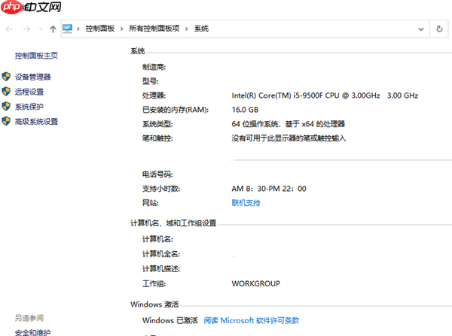
Task: Open 阅读 Microsoft 软件许可条款 link
Action: coord(252,320)
